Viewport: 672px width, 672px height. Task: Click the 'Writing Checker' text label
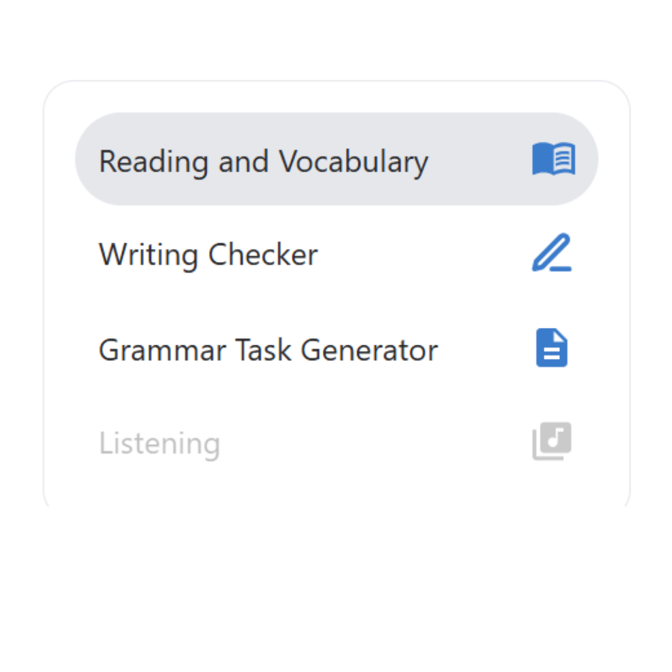pos(208,254)
